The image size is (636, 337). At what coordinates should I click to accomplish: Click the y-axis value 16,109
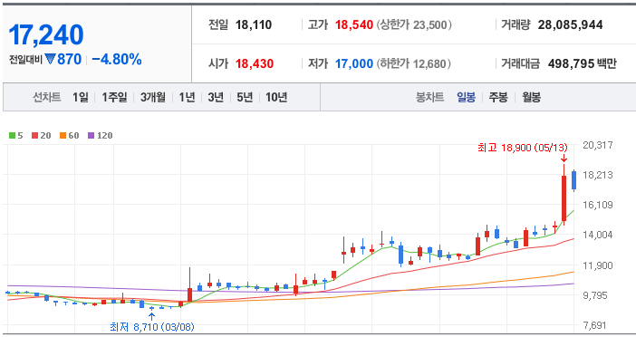(x=598, y=205)
